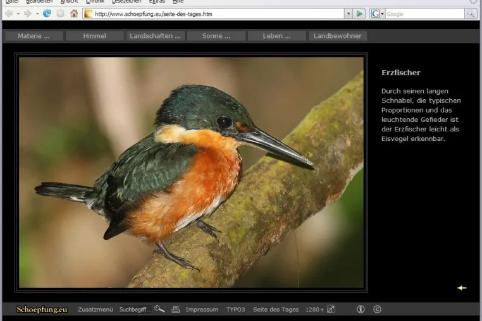482x321 pixels.
Task: Open the Materie ... navigation tab
Action: pos(34,36)
